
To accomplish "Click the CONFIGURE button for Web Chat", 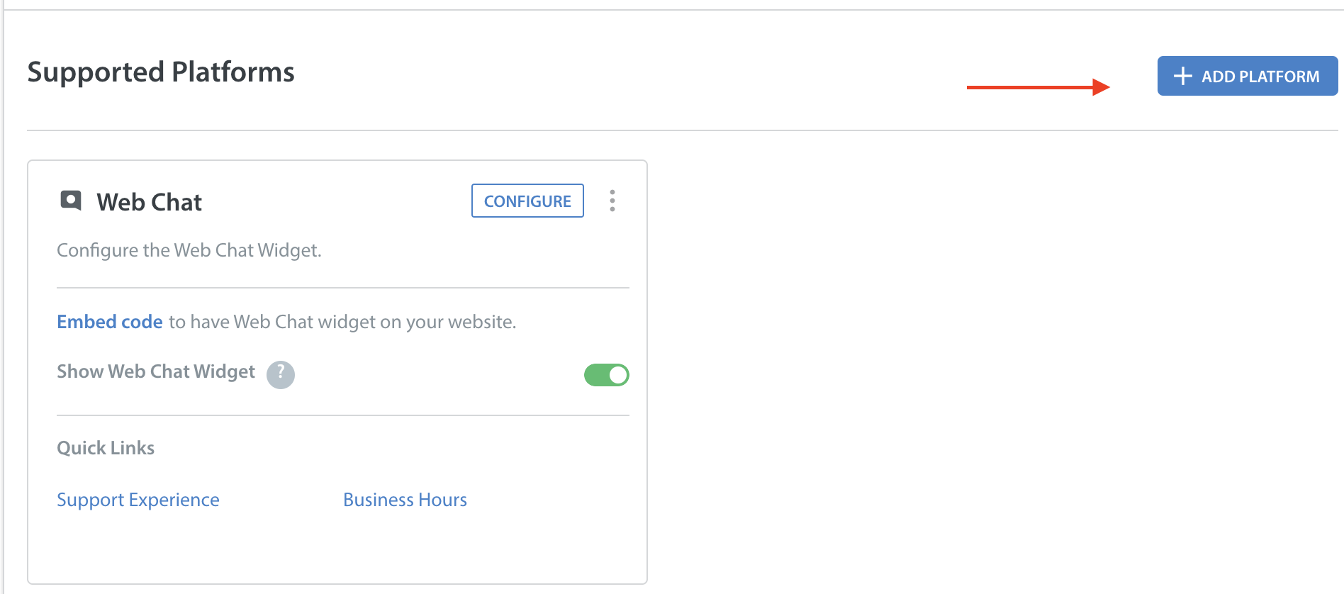I will point(527,201).
